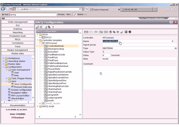
Task: Select the SpindleSpeedTwo signal
Action: point(57,83)
